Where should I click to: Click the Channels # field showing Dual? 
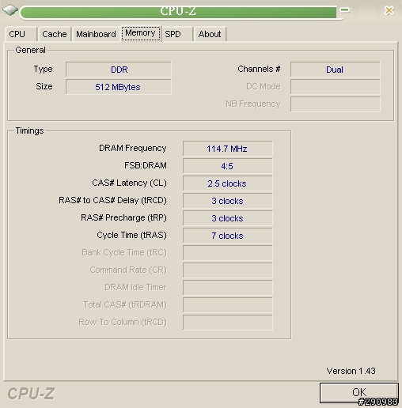click(x=336, y=70)
